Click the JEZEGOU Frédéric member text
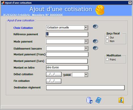133x110 pixels. click(x=33, y=15)
